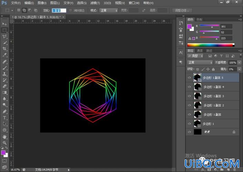The width and height of the screenshot is (243, 172).
Task: Select the Blur tool
Action: pyautogui.click(x=4, y=99)
